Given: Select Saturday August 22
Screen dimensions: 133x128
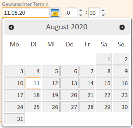Looking at the screenshot, I should point(104,95).
